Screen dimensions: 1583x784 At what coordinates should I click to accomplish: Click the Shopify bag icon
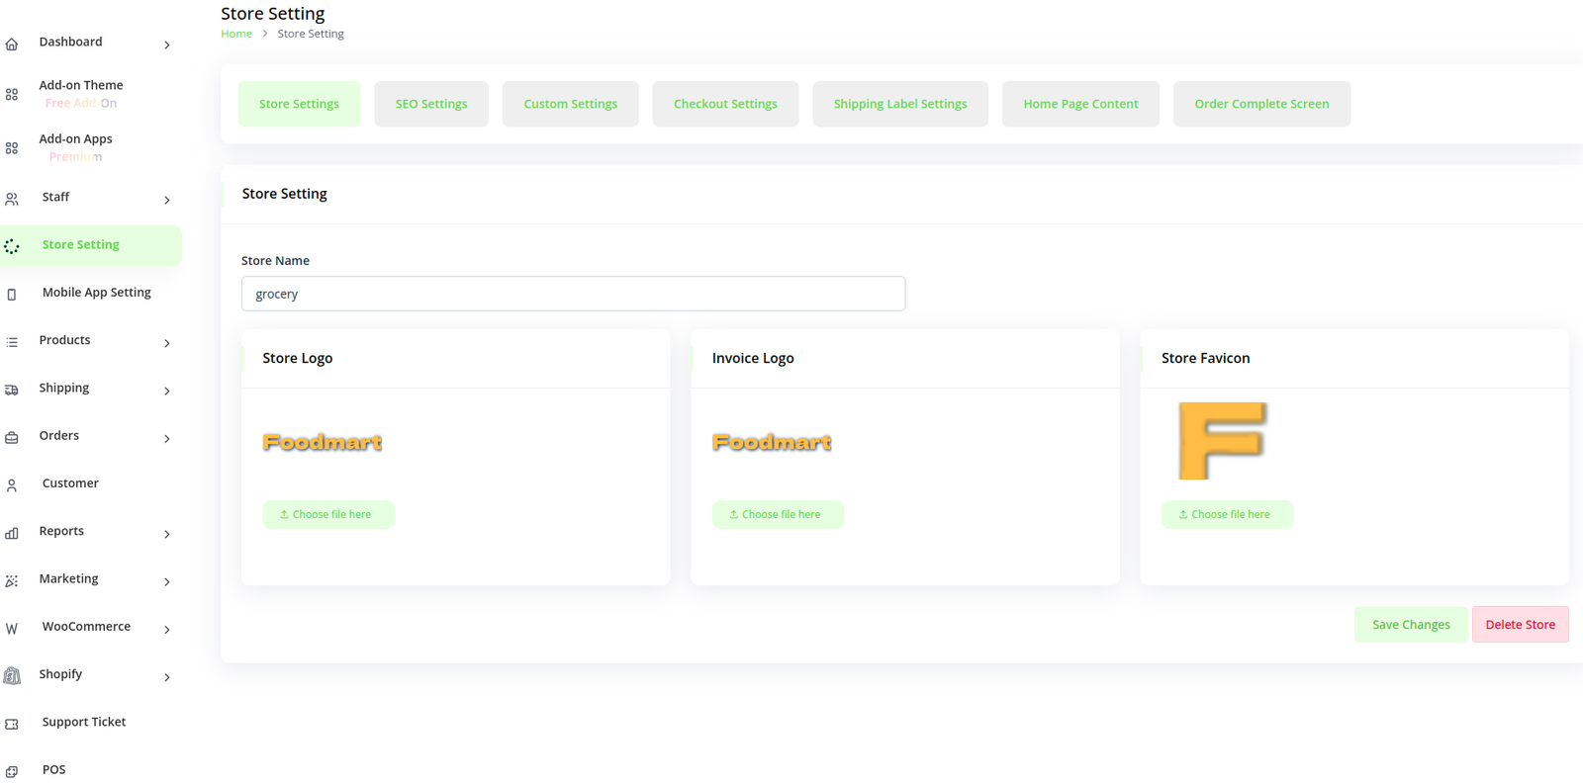(x=12, y=676)
